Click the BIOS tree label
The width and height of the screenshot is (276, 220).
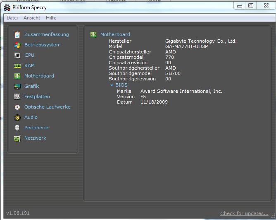click(x=121, y=85)
